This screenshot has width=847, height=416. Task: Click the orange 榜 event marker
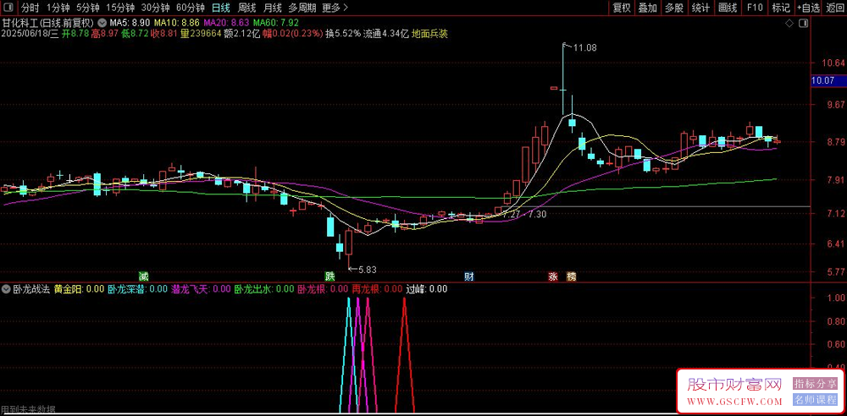click(x=571, y=276)
